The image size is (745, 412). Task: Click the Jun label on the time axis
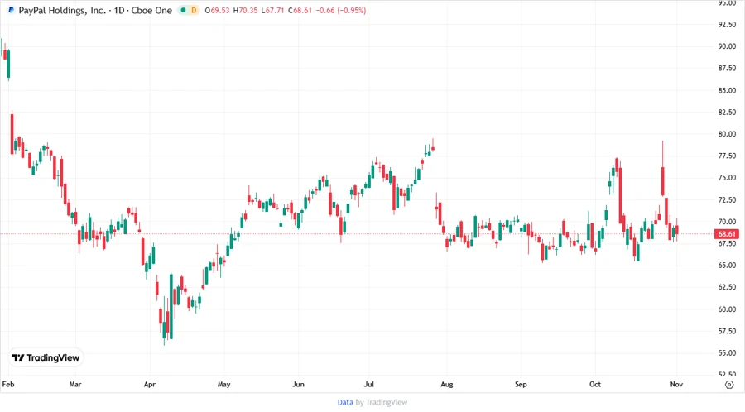298,384
